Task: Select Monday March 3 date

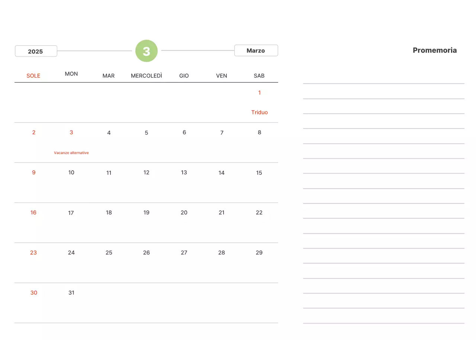Action: coord(71,133)
